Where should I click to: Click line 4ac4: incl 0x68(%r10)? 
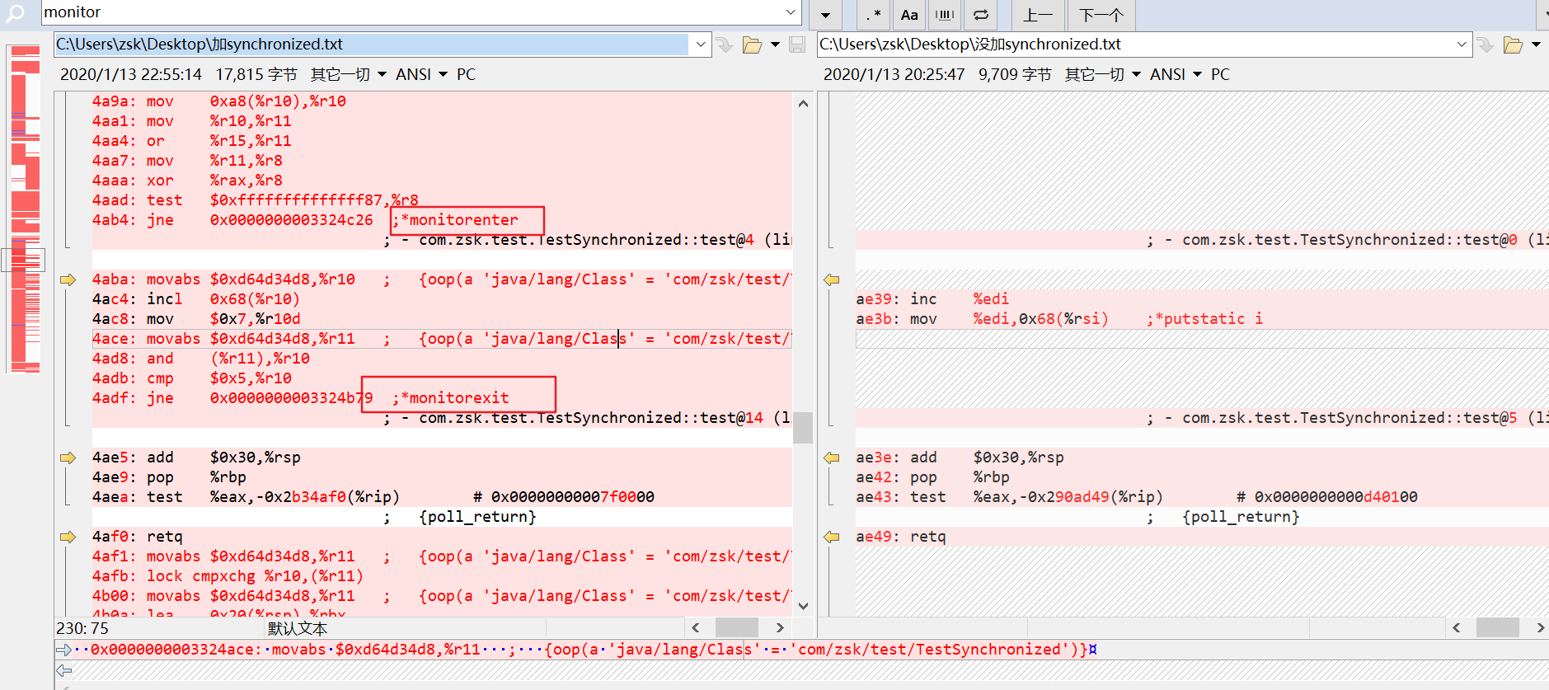(x=195, y=299)
